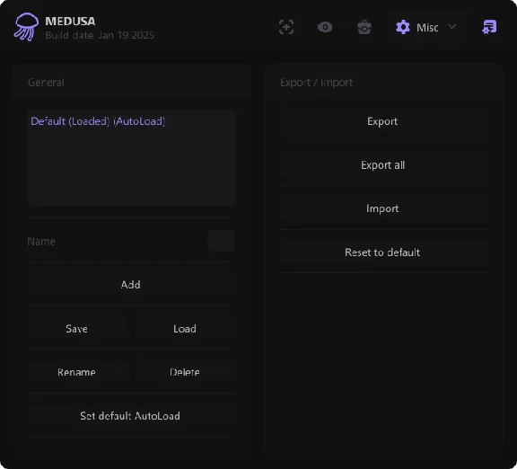
Task: Open the briefcase inventory tab icon
Action: 364,27
